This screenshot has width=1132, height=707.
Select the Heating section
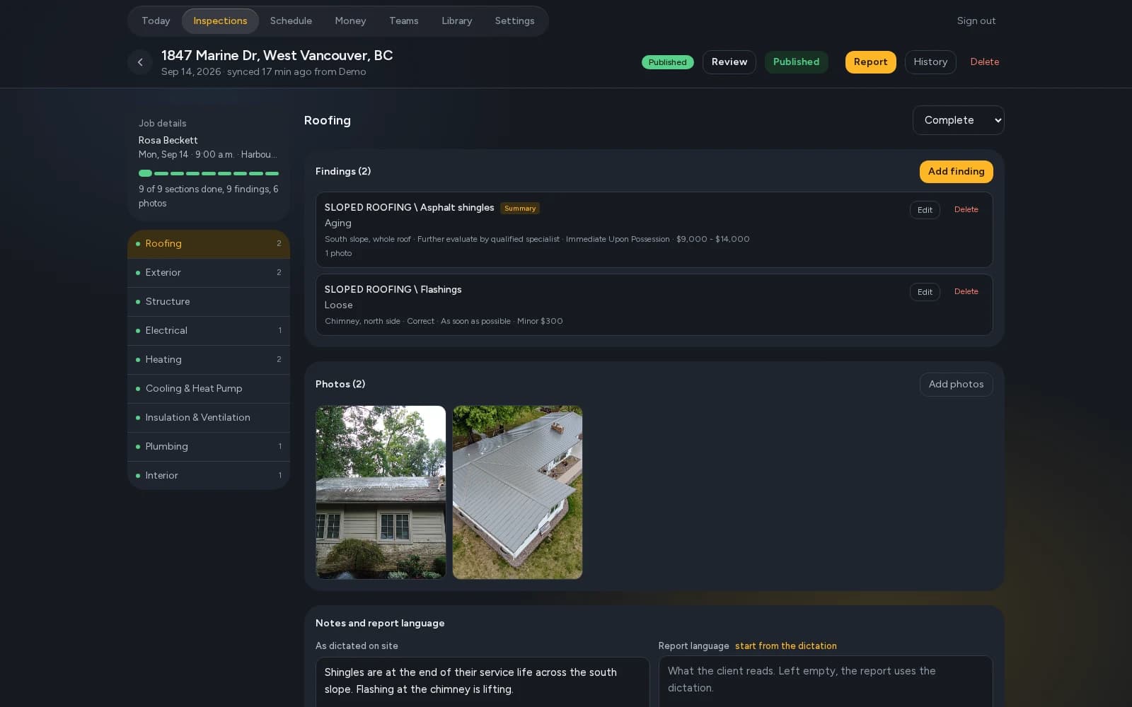click(209, 360)
